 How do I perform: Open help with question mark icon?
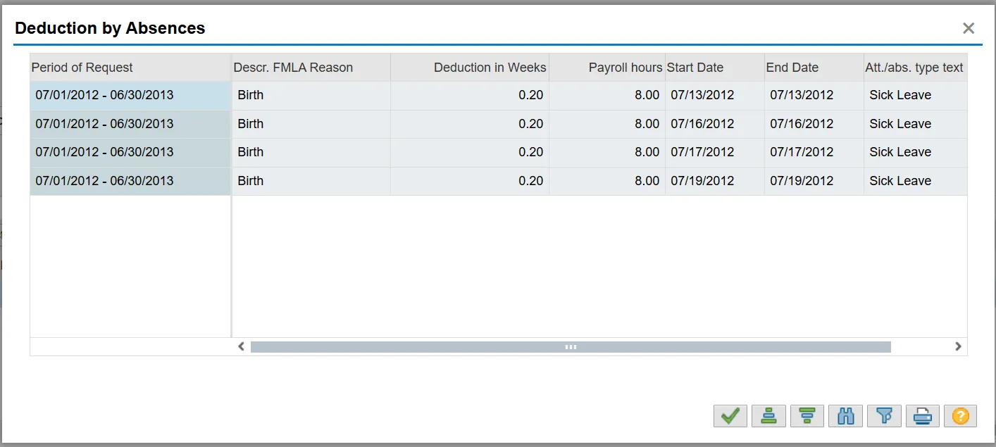[961, 416]
